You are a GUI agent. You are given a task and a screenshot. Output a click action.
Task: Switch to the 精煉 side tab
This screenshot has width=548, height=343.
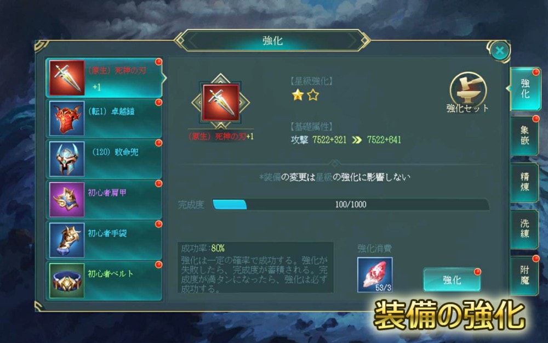click(524, 182)
